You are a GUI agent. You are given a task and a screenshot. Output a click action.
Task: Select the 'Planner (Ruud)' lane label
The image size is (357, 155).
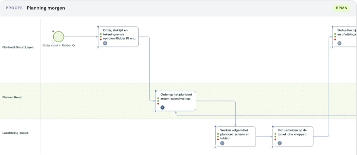[12, 97]
